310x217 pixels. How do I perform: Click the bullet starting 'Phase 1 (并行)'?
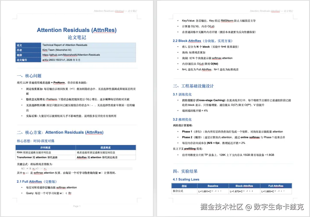click(x=232, y=132)
